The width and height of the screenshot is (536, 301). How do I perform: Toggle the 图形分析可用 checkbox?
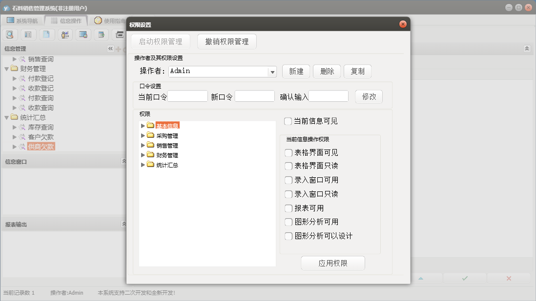coord(289,222)
